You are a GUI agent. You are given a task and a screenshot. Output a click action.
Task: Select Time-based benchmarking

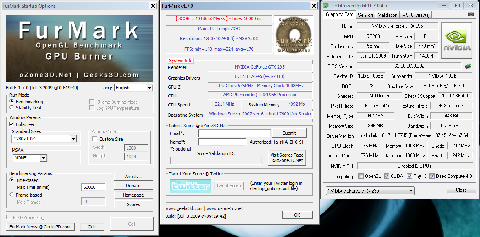click(12, 180)
